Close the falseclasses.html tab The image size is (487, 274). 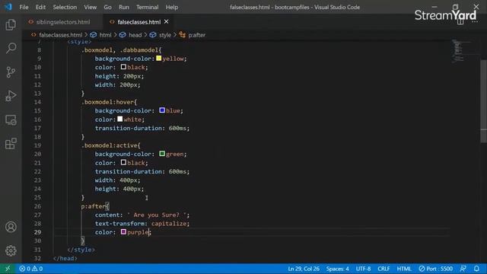(166, 22)
